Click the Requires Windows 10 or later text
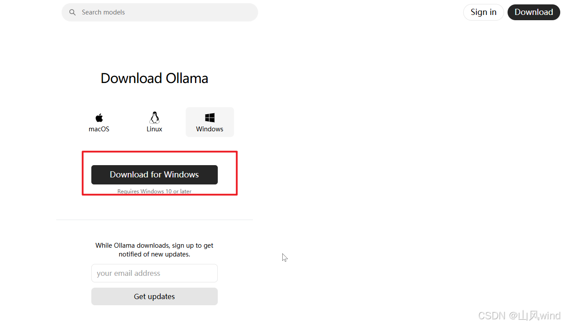 tap(155, 191)
